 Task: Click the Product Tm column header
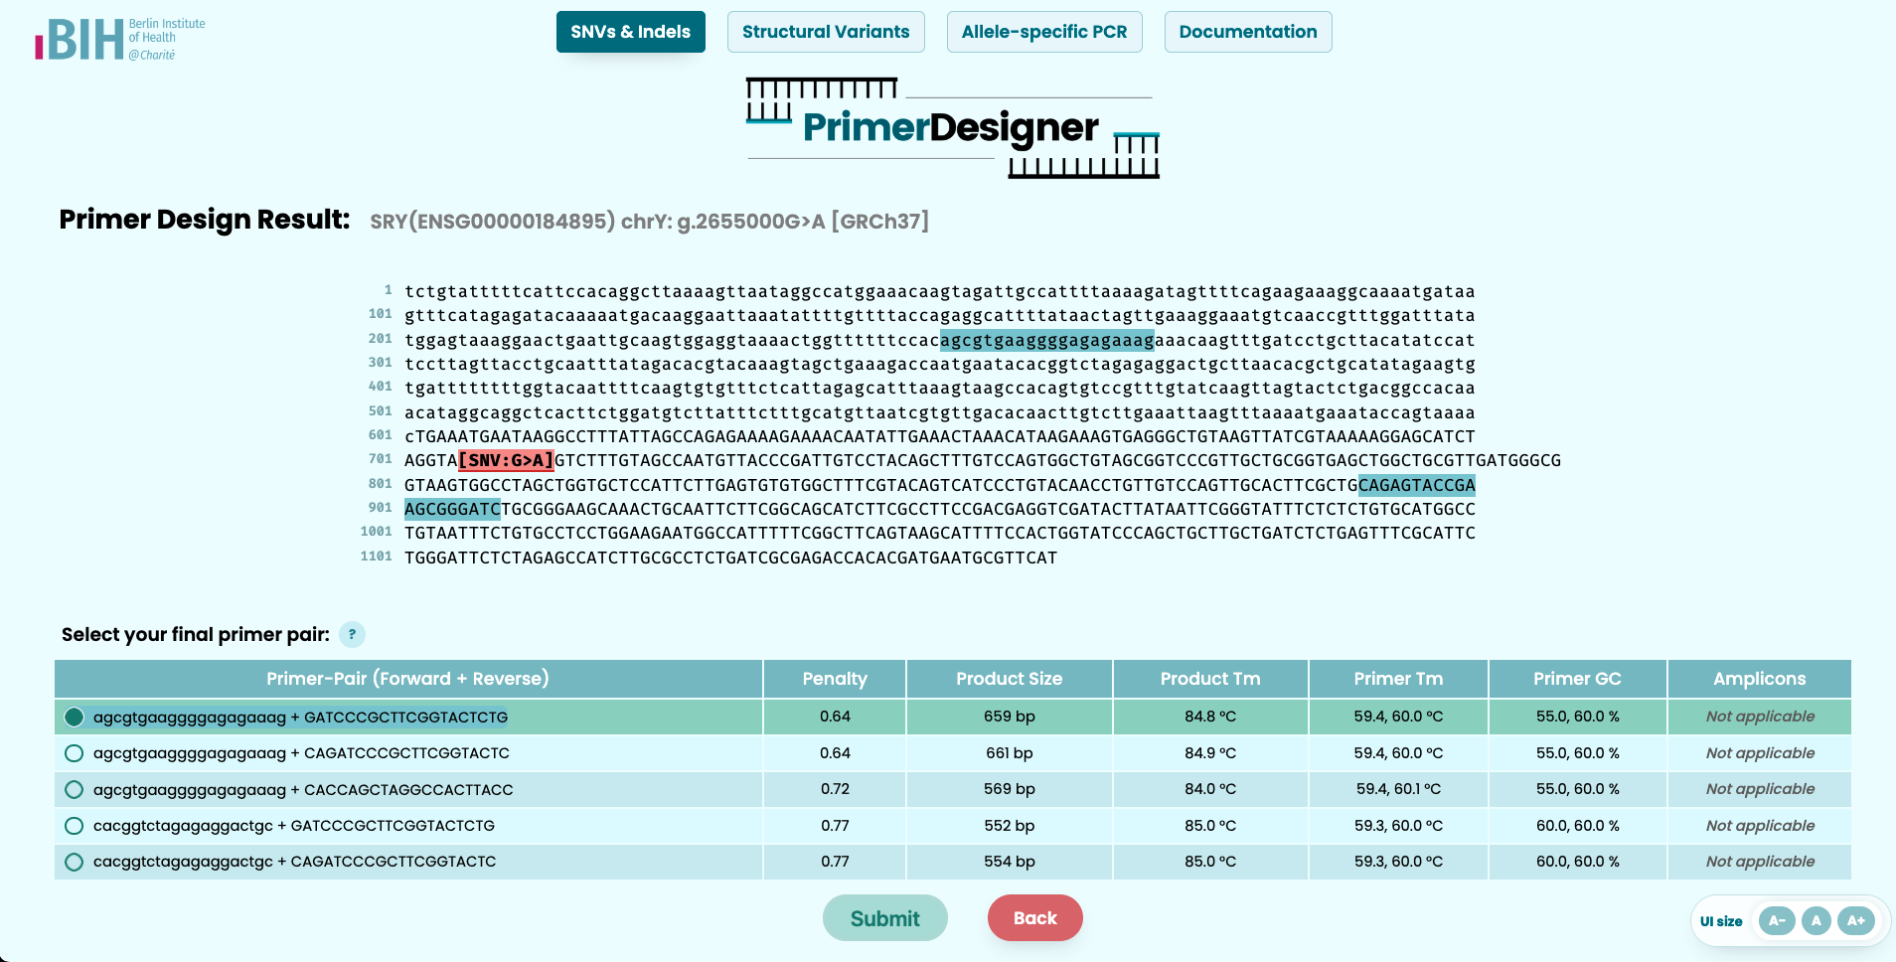coord(1210,679)
